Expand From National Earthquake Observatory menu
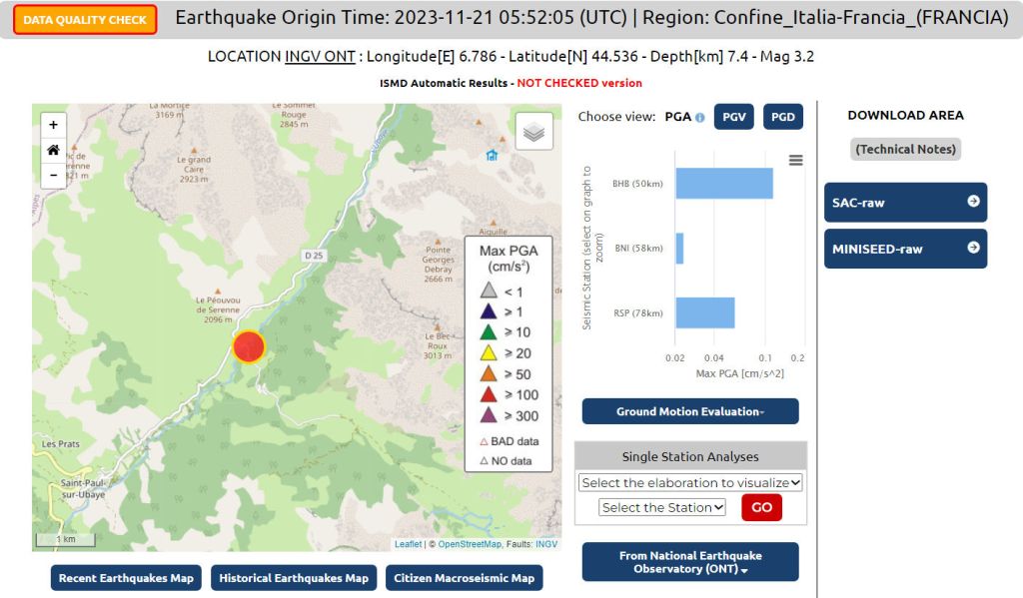This screenshot has width=1023, height=598. [690, 562]
